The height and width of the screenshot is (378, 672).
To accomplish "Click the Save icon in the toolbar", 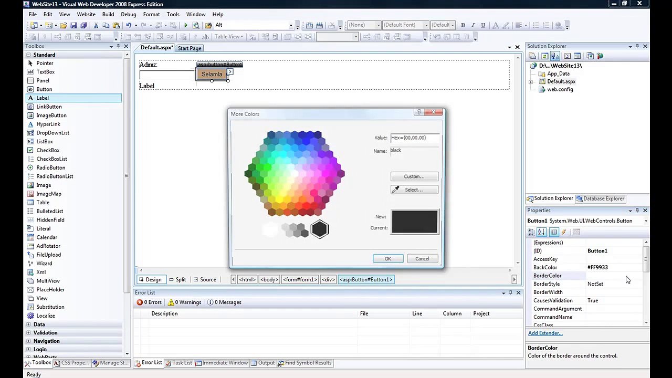I will click(x=73, y=25).
